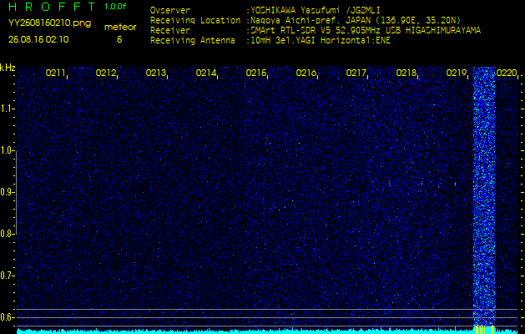The width and height of the screenshot is (525, 334).
Task: Click the Receiving Antenna label
Action: tap(193, 41)
